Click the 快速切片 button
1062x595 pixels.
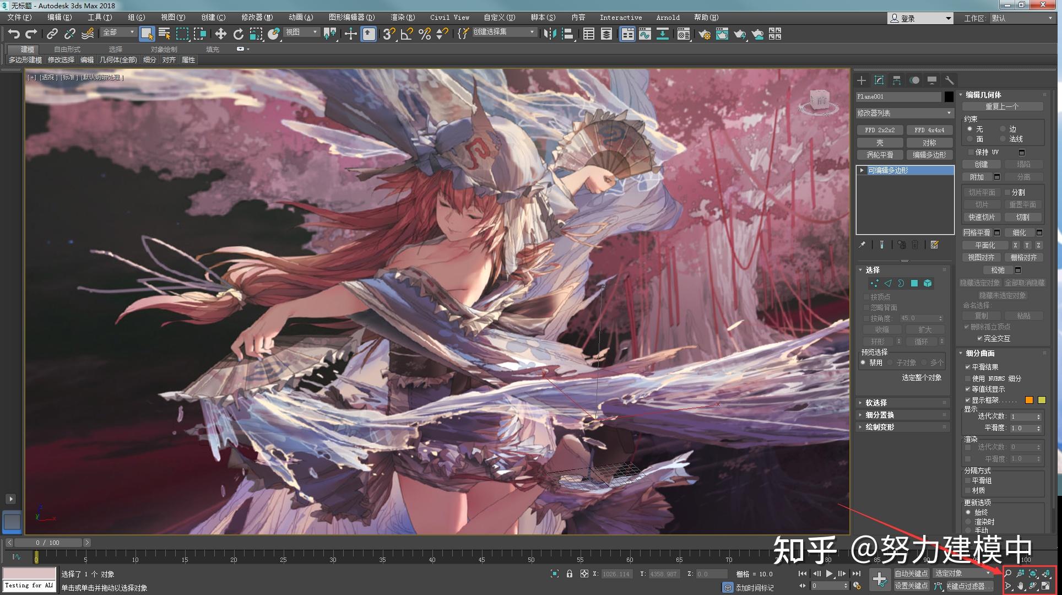pos(982,217)
